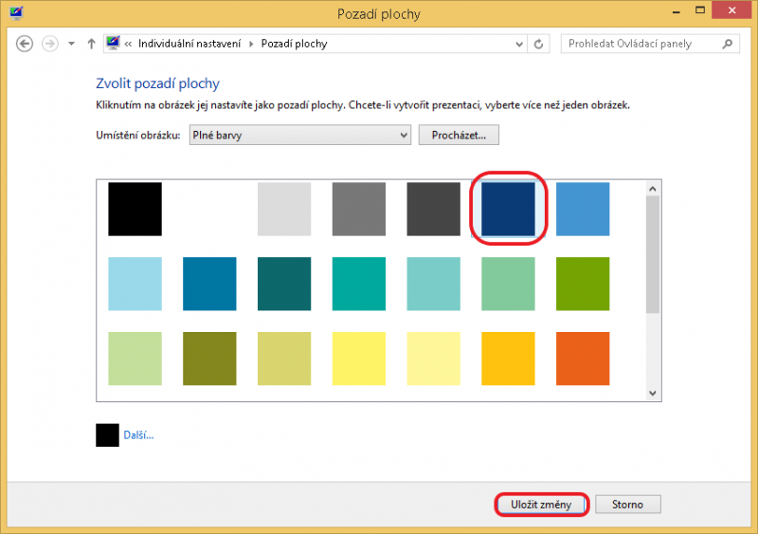Open the Další... color link

[138, 435]
